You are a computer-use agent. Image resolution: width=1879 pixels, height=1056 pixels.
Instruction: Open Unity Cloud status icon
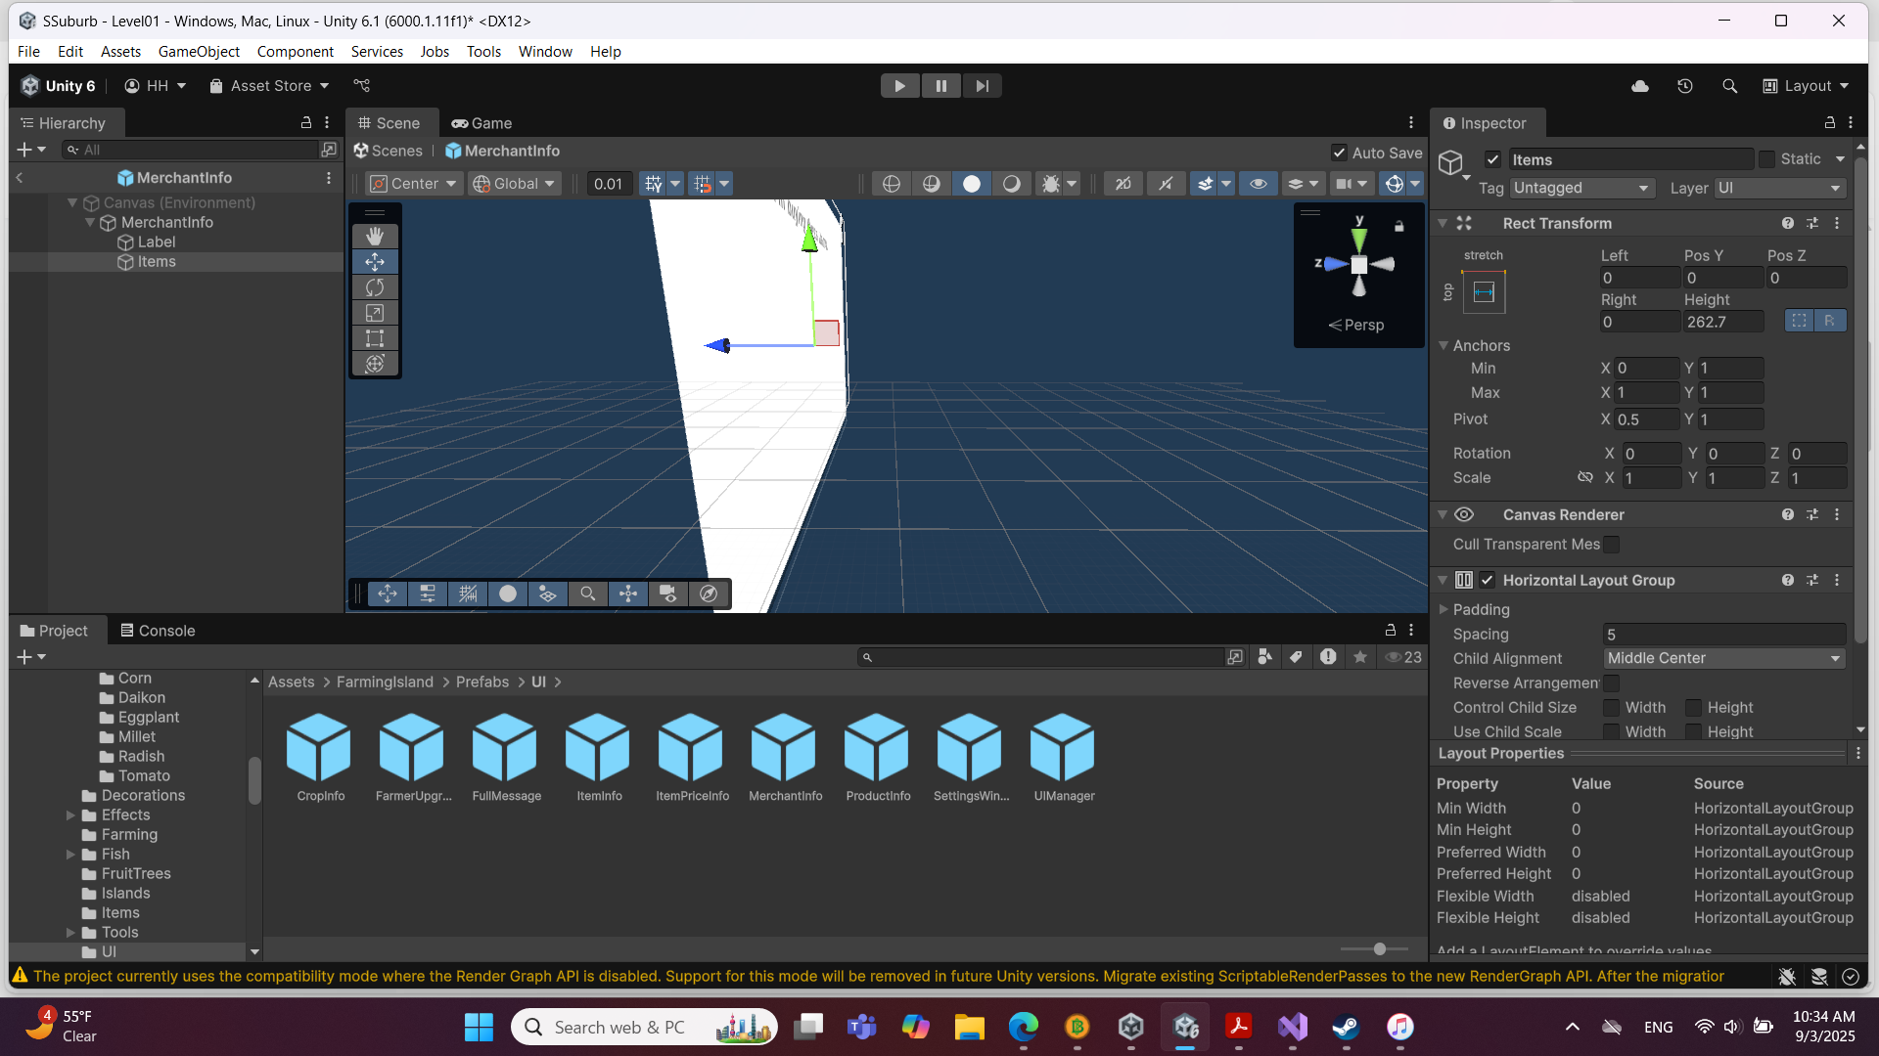pyautogui.click(x=1640, y=86)
